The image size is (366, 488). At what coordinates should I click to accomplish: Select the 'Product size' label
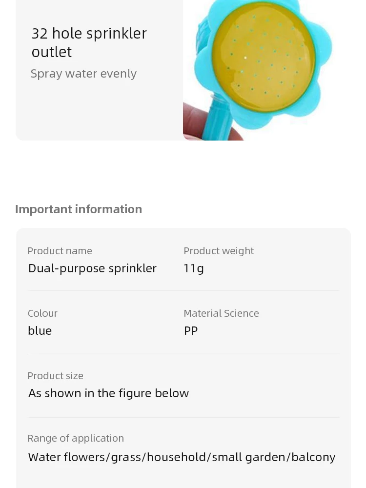(56, 376)
